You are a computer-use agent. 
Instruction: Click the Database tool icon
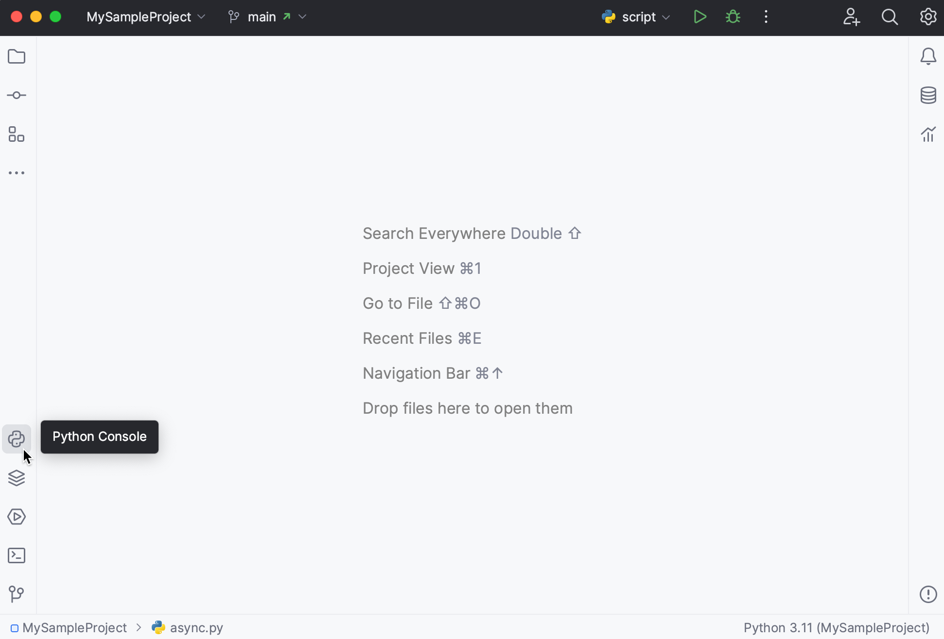tap(927, 95)
